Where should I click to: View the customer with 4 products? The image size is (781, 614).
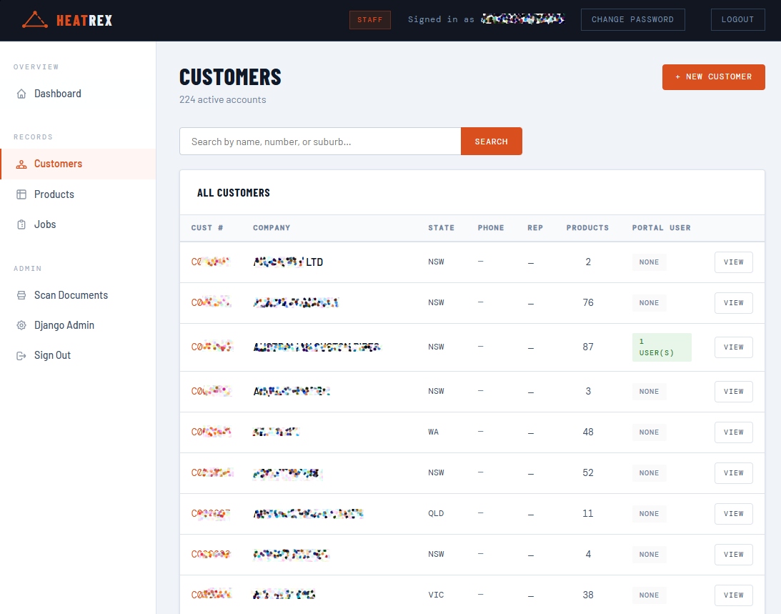pos(733,555)
